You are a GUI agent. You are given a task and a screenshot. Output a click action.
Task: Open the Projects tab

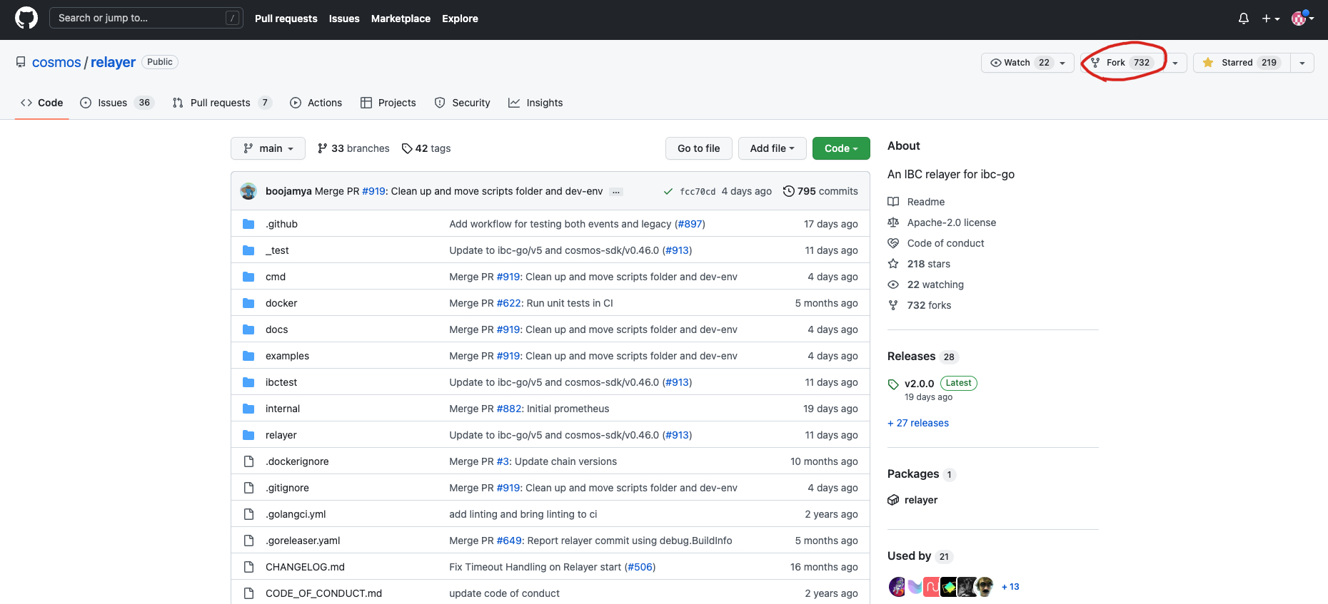pos(388,103)
